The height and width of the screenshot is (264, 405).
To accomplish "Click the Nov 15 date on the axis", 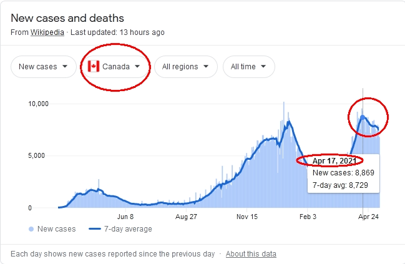I will (x=247, y=217).
